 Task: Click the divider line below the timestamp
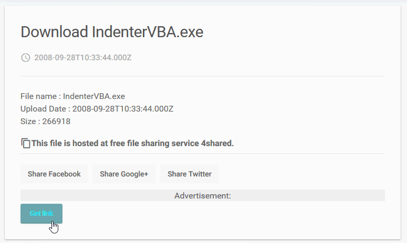[203, 76]
